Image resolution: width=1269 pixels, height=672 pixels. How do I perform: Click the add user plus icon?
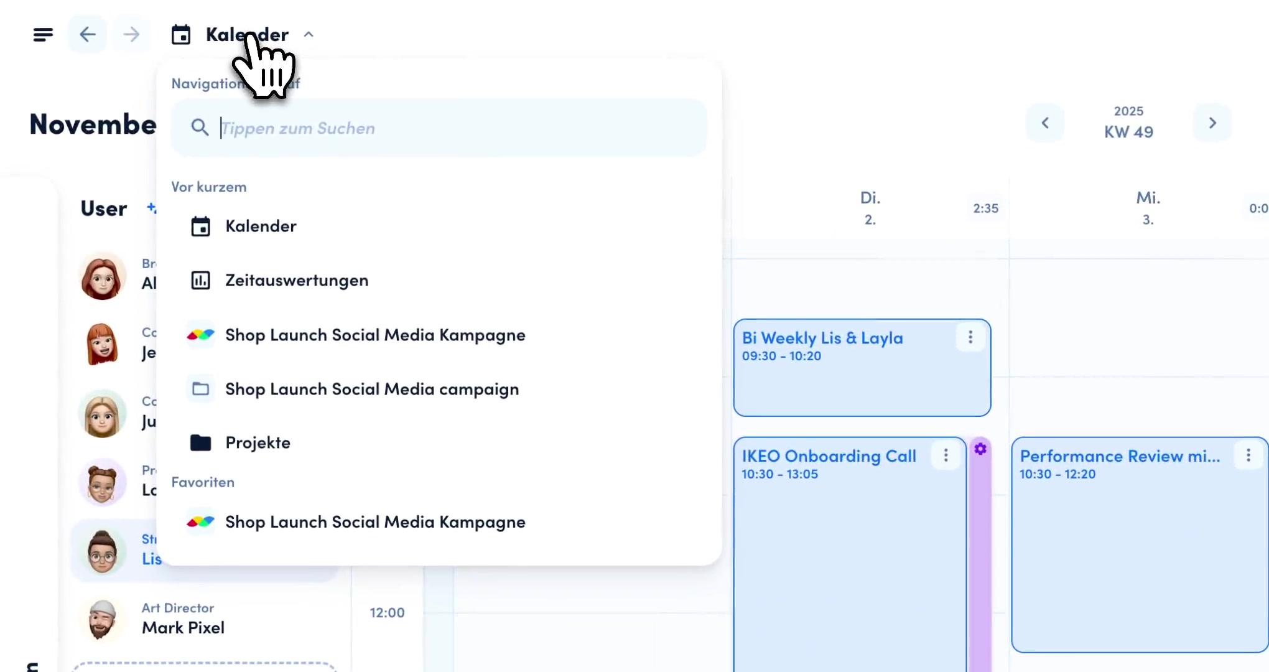151,207
